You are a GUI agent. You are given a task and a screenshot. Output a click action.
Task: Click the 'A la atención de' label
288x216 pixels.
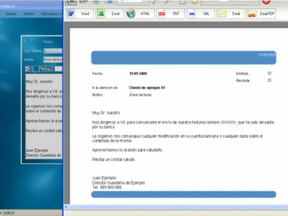[105, 87]
